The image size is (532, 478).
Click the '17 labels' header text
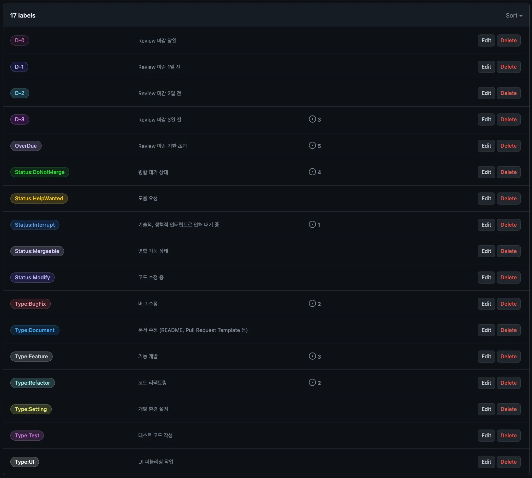(23, 16)
